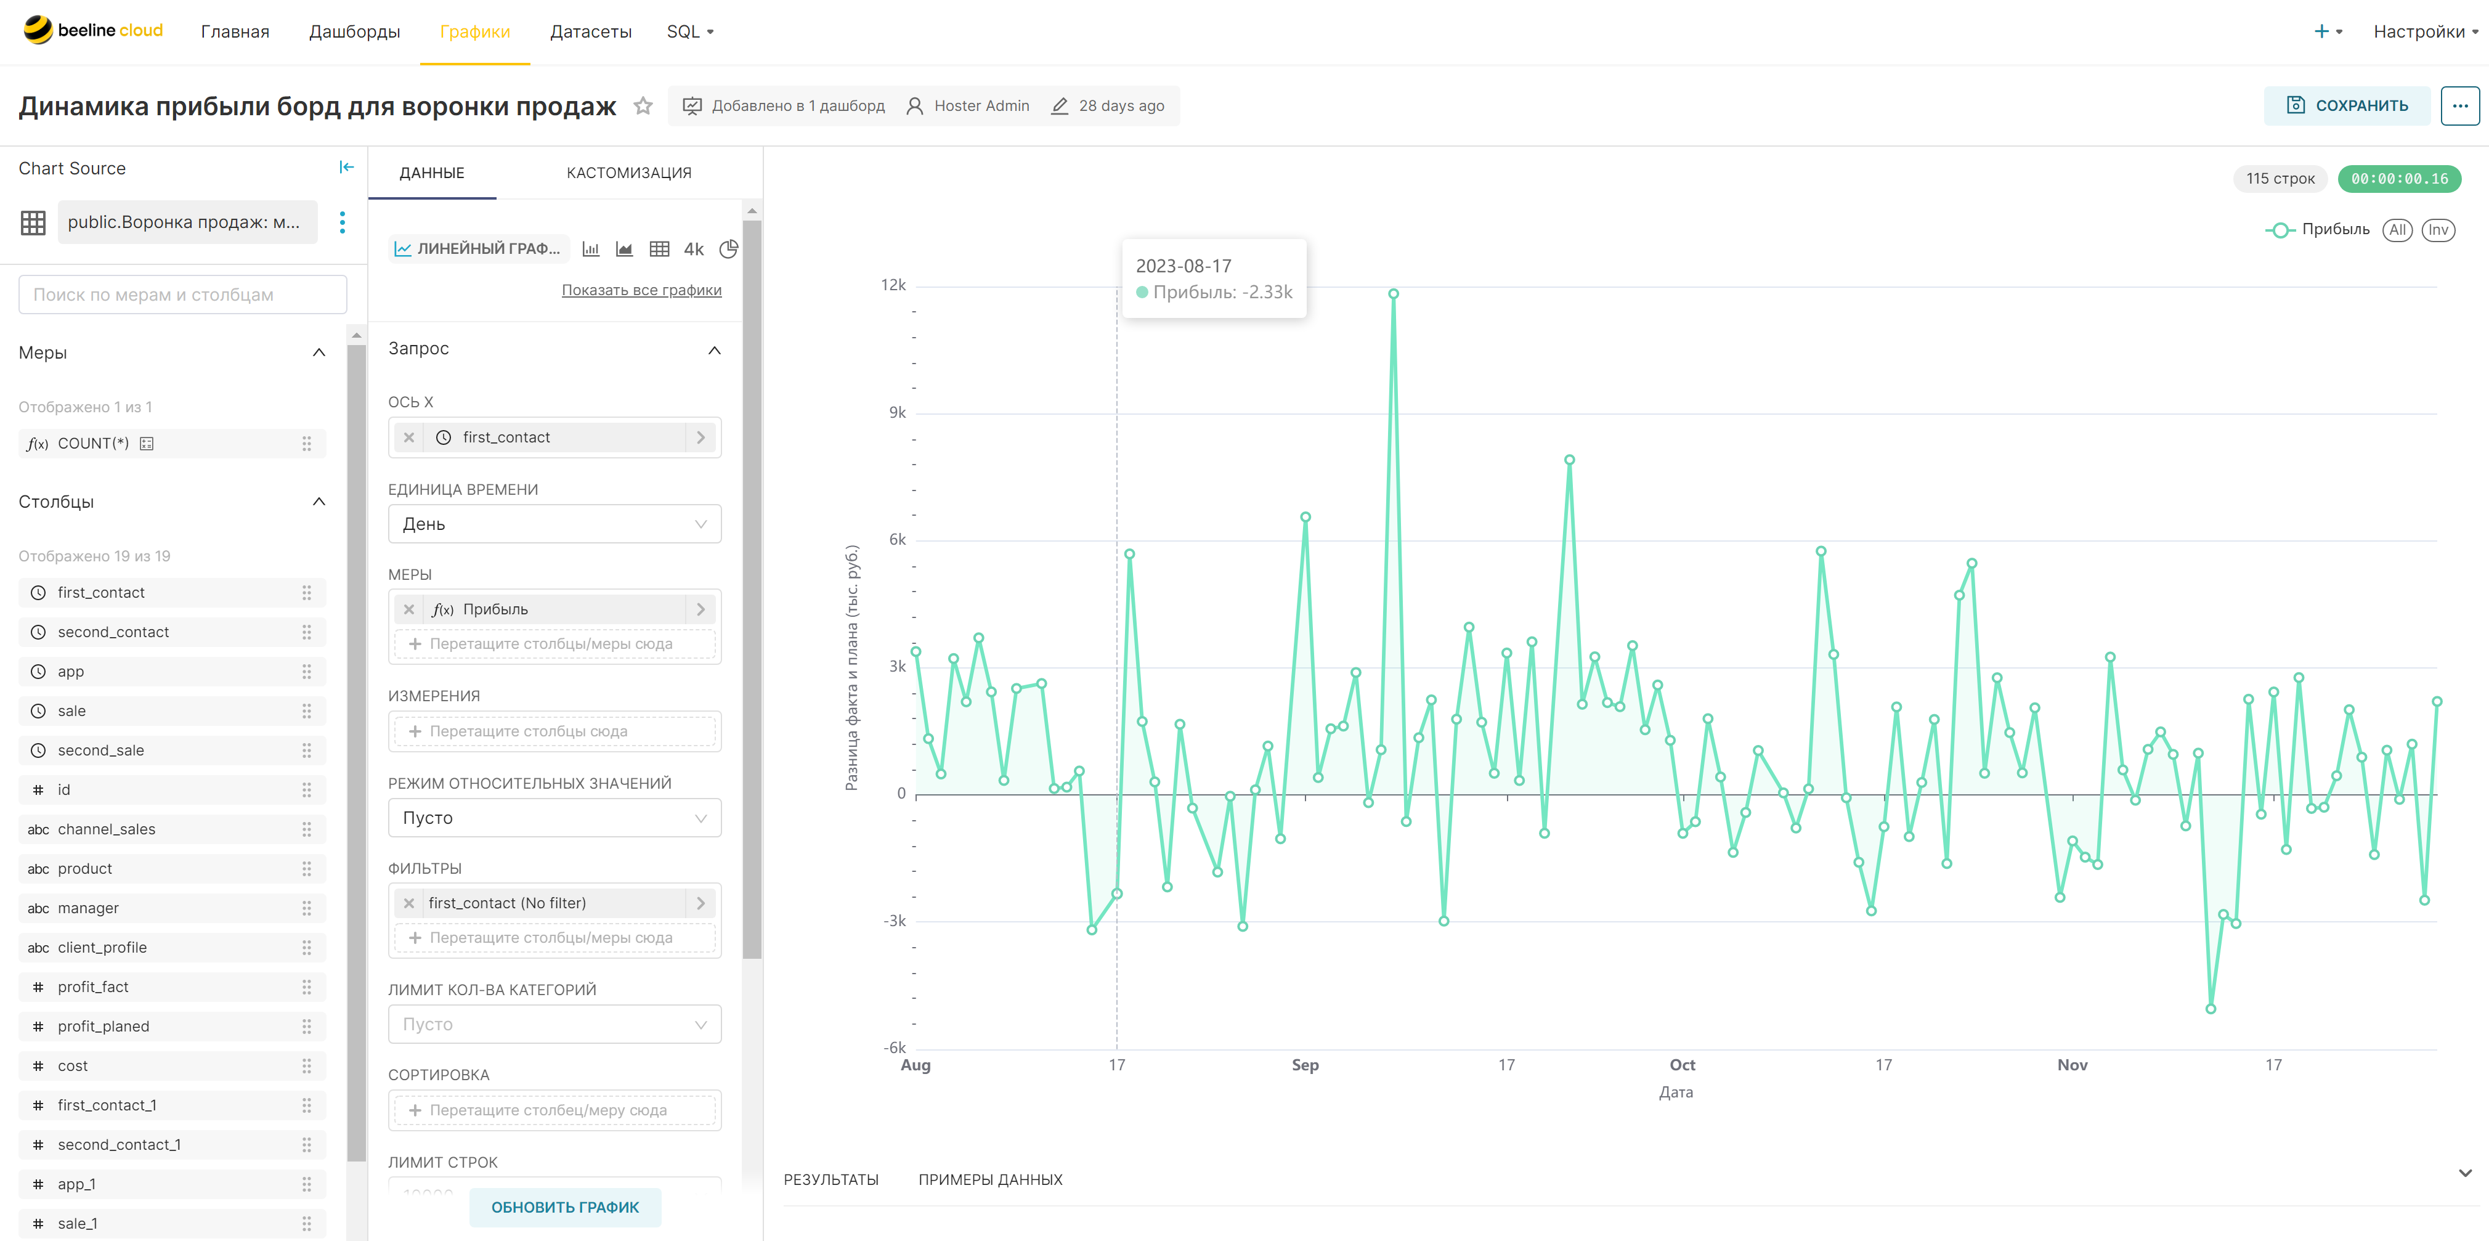Collapse the Chart Source panel

click(346, 167)
